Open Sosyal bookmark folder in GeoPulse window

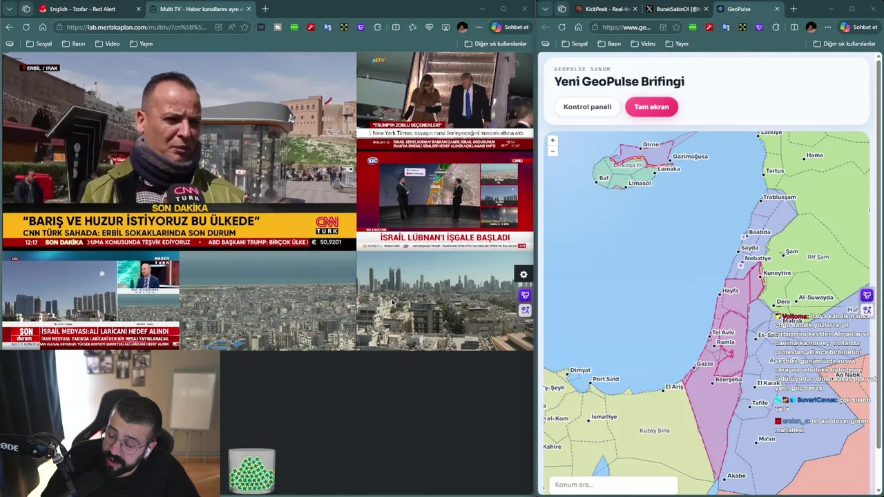575,43
